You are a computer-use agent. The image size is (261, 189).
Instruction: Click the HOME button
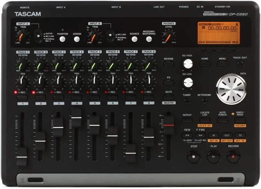coord(205,64)
